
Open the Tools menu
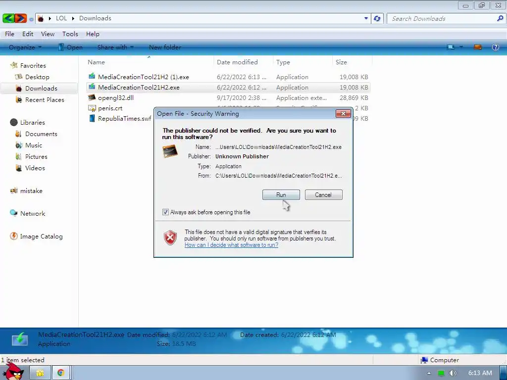(x=70, y=34)
